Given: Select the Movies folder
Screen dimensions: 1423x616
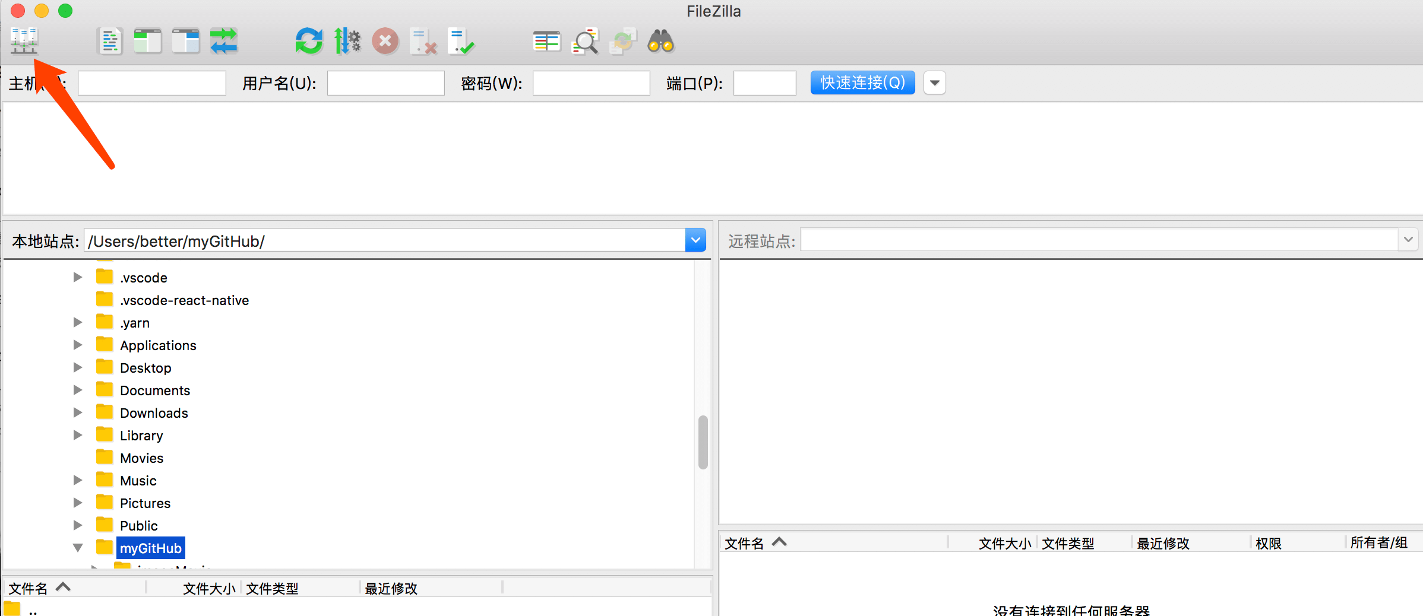Looking at the screenshot, I should point(141,458).
